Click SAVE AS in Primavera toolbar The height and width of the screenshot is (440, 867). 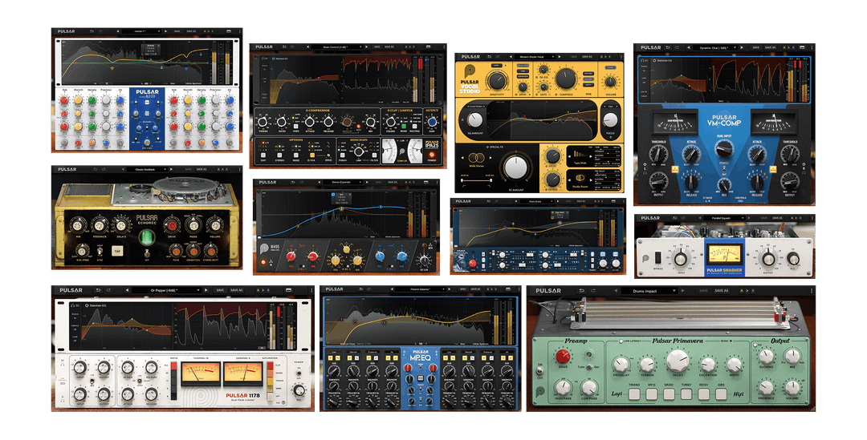(721, 290)
